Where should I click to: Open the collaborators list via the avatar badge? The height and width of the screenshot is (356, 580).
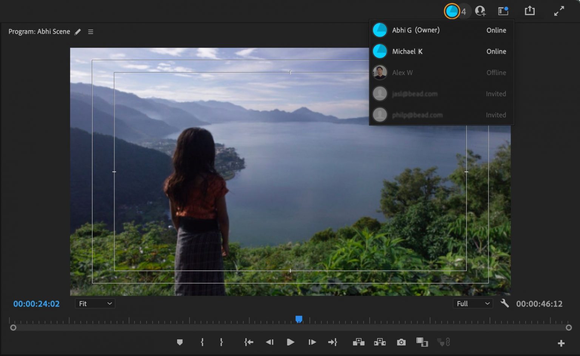452,11
